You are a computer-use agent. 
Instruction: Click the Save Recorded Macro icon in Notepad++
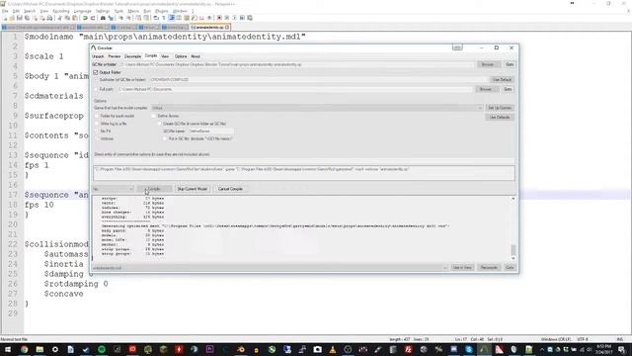[250, 18]
